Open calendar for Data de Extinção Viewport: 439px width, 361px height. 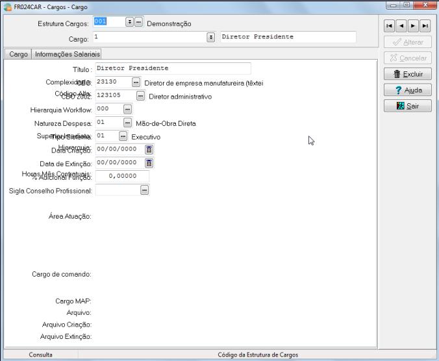(x=149, y=162)
